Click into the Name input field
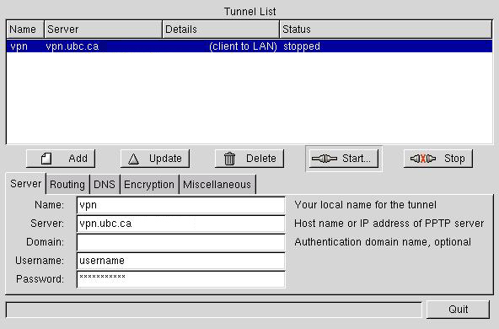This screenshot has width=499, height=329. [x=180, y=205]
